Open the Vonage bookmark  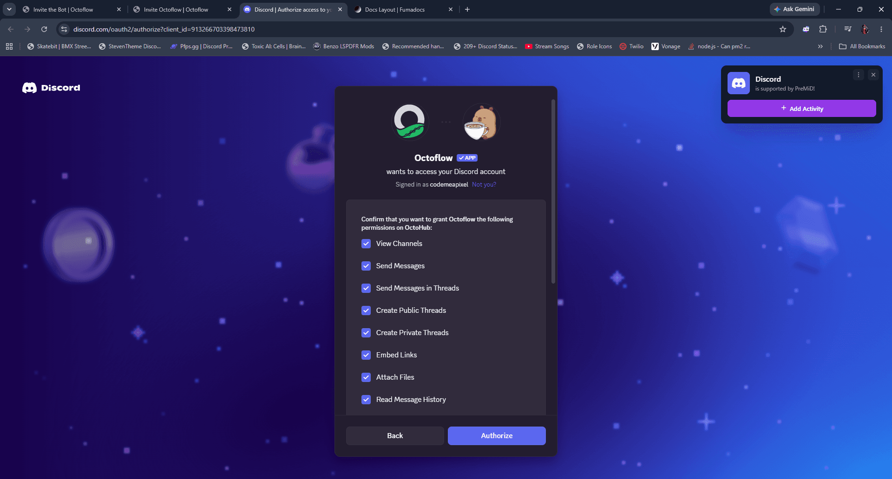click(x=666, y=46)
